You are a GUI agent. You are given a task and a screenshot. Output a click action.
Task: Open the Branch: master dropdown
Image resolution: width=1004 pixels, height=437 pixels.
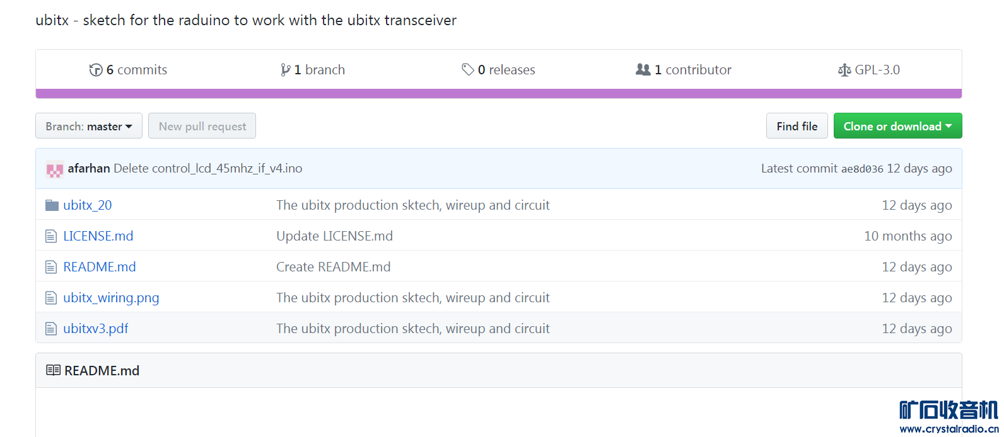89,126
